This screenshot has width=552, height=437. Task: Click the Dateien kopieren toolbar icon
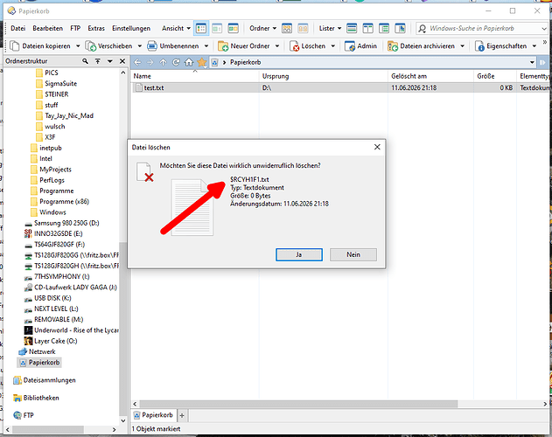click(x=14, y=46)
